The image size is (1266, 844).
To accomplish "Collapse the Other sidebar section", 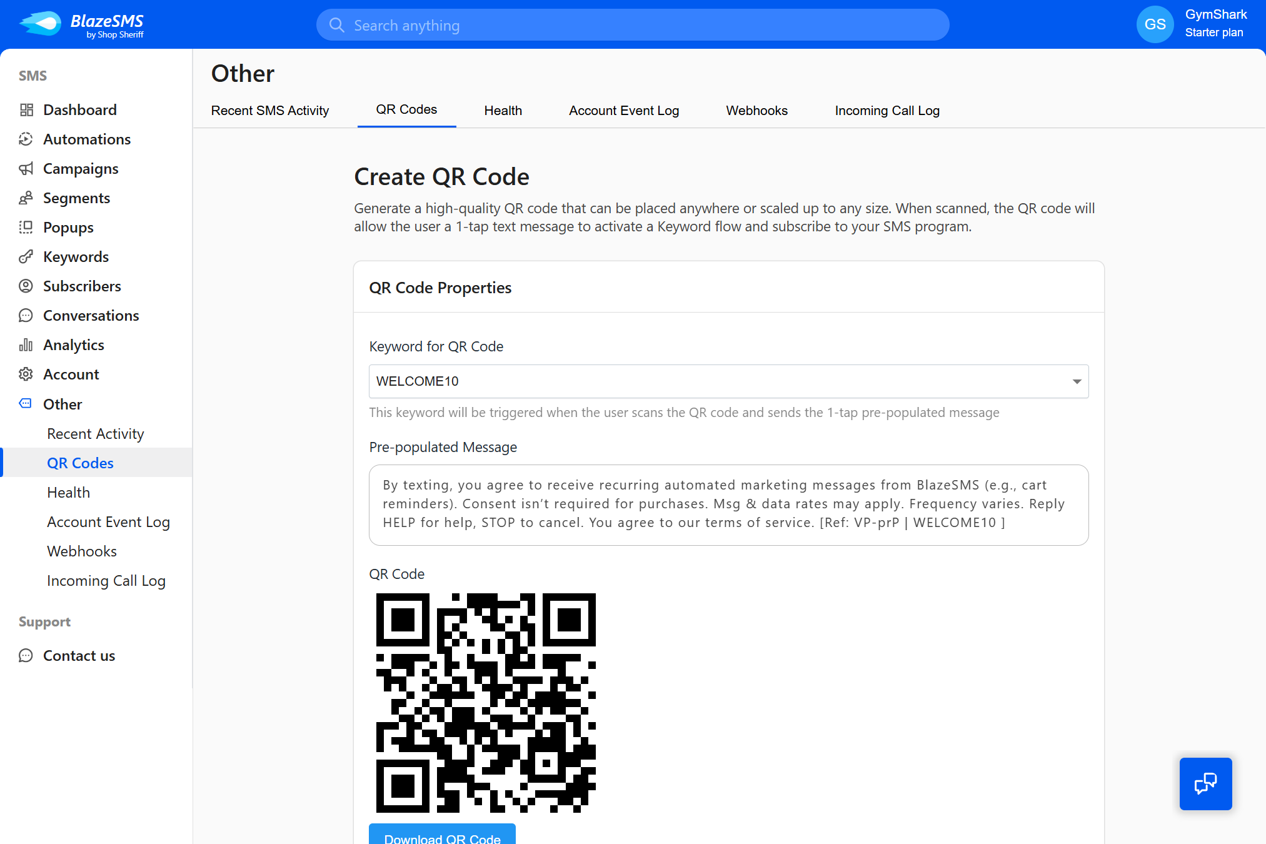I will click(x=63, y=404).
